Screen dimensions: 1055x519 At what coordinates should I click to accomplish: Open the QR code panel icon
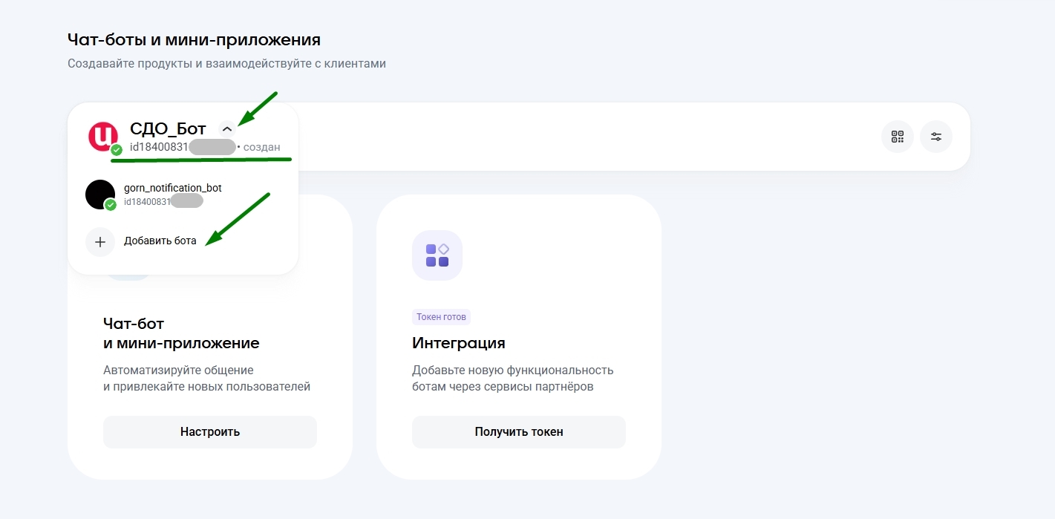click(x=897, y=137)
